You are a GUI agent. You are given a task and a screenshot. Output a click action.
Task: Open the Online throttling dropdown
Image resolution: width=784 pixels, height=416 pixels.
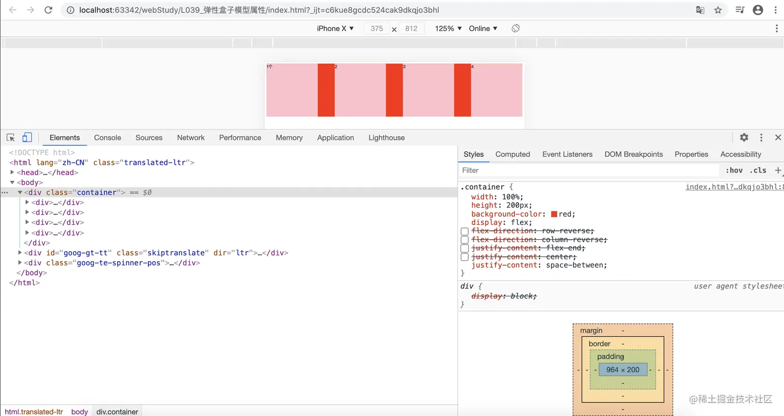(483, 28)
